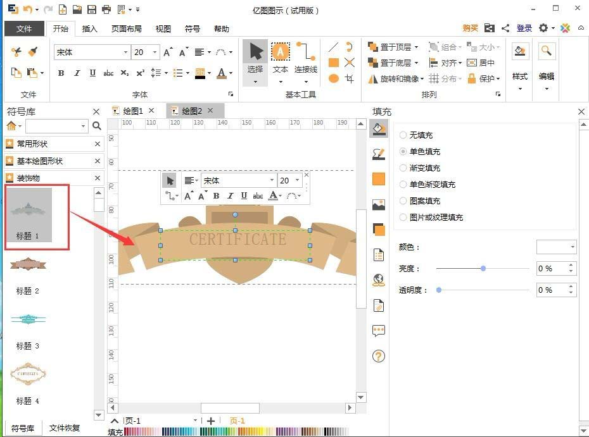Select the 单色填充 radio button
Image resolution: width=589 pixels, height=437 pixels.
point(403,151)
